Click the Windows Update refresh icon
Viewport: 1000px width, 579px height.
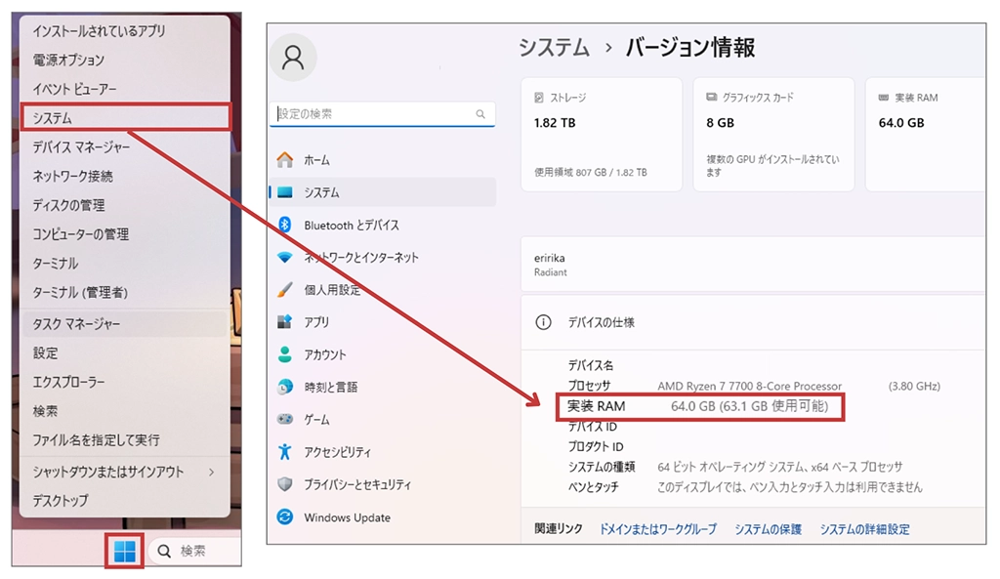pos(285,517)
